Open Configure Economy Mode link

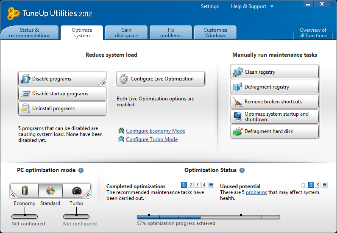pyautogui.click(x=156, y=131)
